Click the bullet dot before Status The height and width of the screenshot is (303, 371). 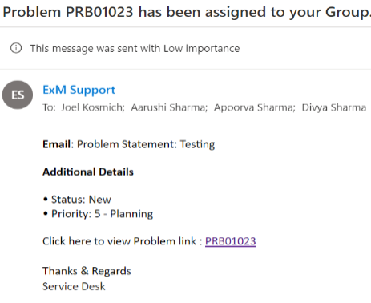[x=46, y=200]
